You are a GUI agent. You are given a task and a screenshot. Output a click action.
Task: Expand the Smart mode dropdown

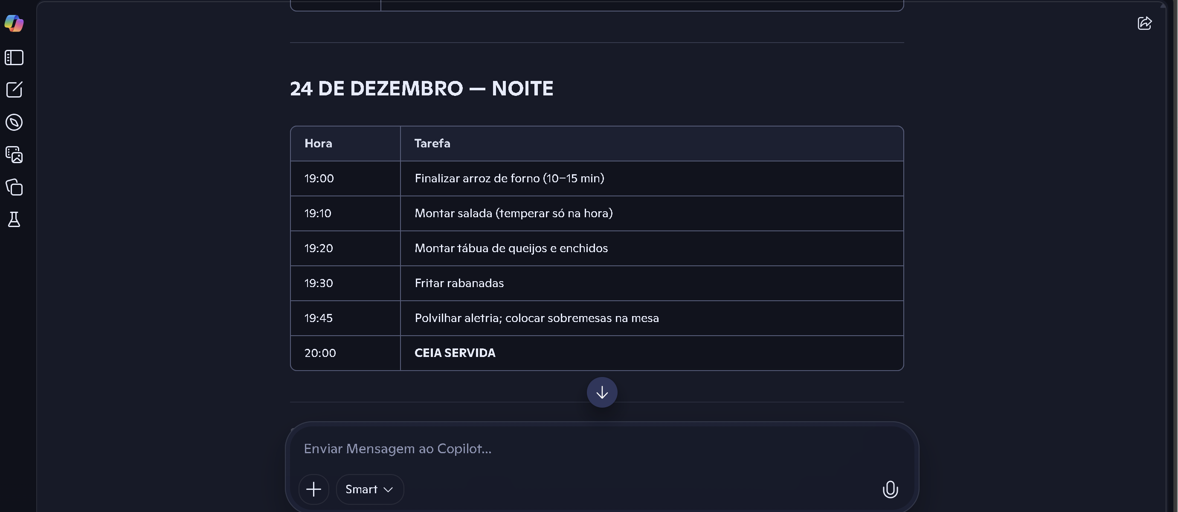(x=369, y=489)
